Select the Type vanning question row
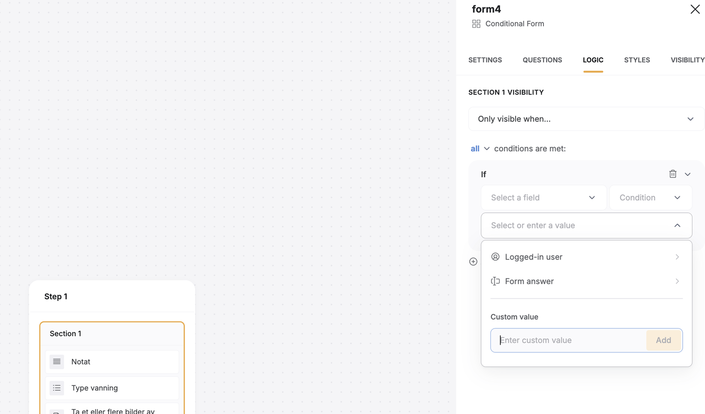Viewport: 705px width, 414px height. pos(112,388)
